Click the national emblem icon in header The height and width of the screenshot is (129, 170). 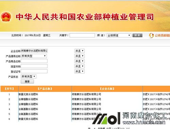pyautogui.click(x=6, y=17)
